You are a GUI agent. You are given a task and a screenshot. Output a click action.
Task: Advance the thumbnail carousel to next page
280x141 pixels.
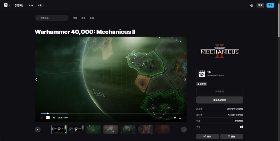[184, 130]
